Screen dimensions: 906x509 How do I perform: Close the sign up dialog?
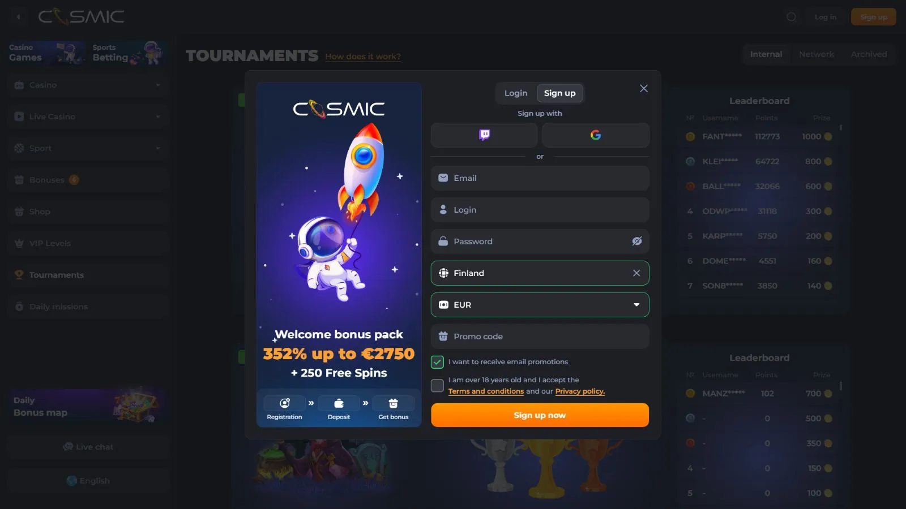644,88
